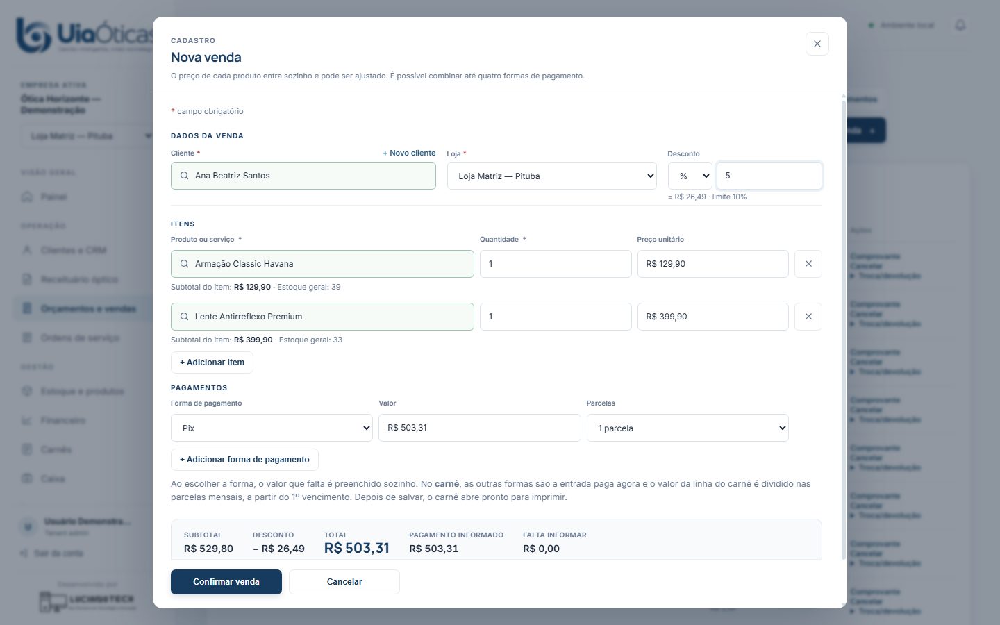
Task: Open the discount type % dropdown
Action: pyautogui.click(x=690, y=176)
